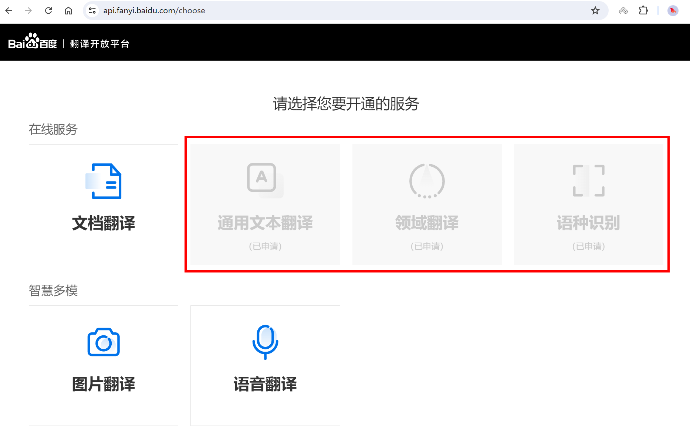Click the 通用文本翻译 letter A icon
The height and width of the screenshot is (447, 690).
(x=265, y=180)
